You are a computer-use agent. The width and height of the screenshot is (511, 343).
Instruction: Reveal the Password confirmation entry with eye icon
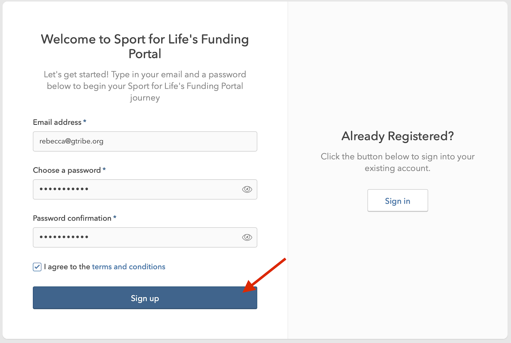tap(247, 237)
